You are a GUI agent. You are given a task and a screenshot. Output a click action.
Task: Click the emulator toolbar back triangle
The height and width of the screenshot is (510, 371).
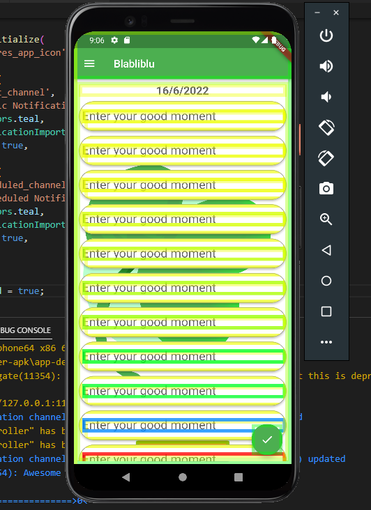[x=326, y=250]
